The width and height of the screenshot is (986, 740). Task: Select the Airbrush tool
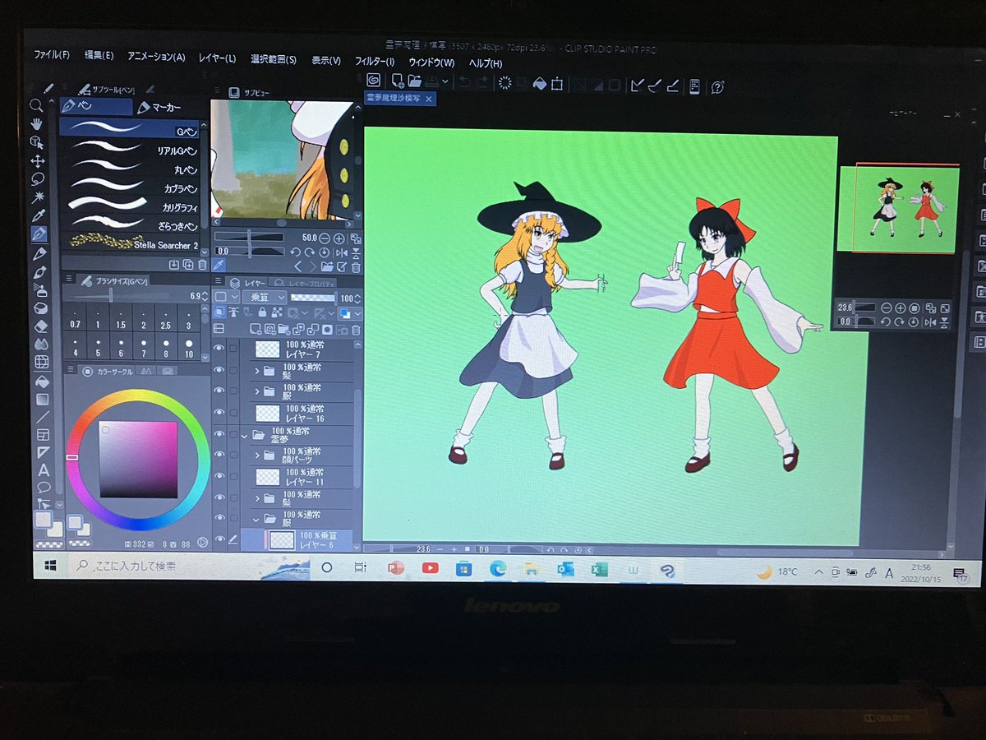[x=40, y=289]
